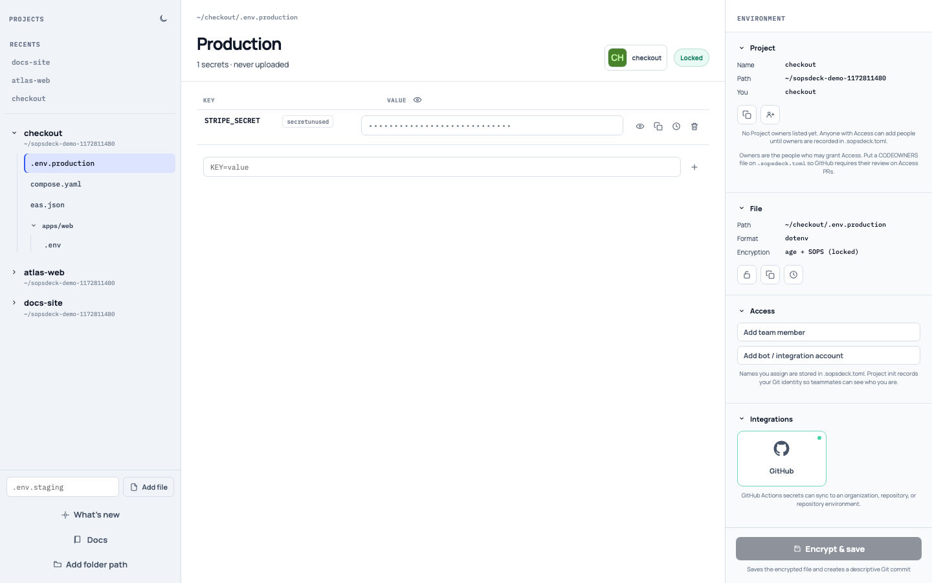Expand the atlas-web project
This screenshot has width=932, height=583.
point(14,272)
